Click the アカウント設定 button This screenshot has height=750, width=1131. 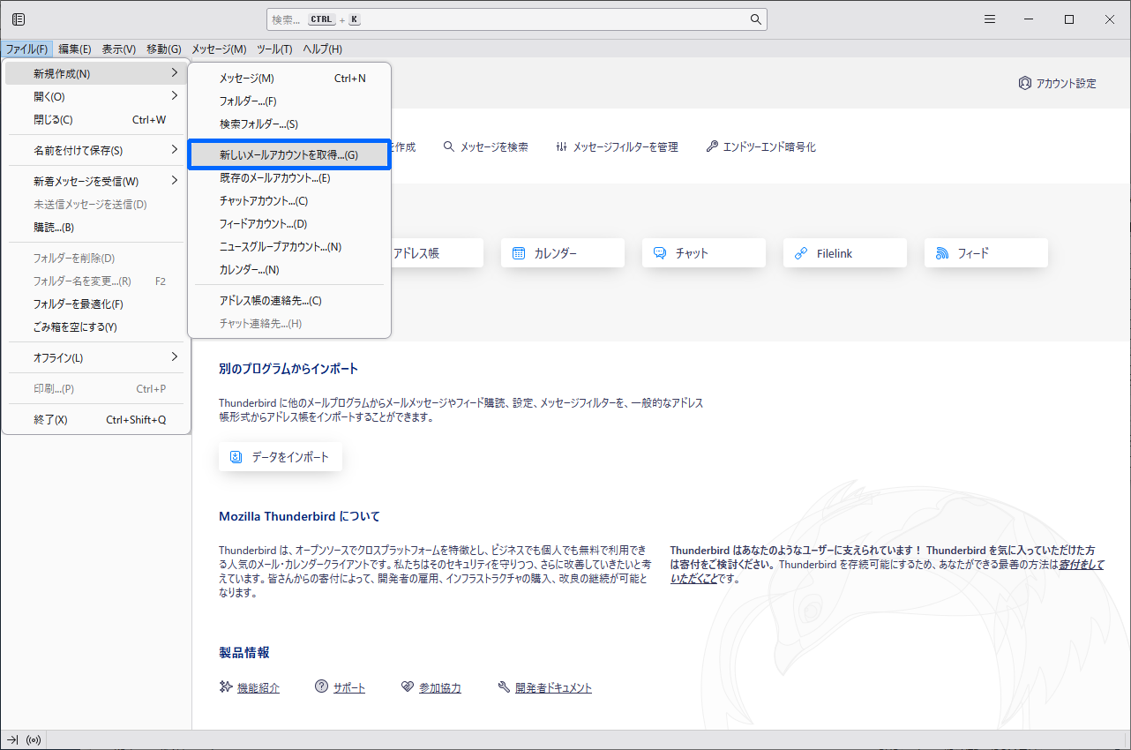point(1057,83)
